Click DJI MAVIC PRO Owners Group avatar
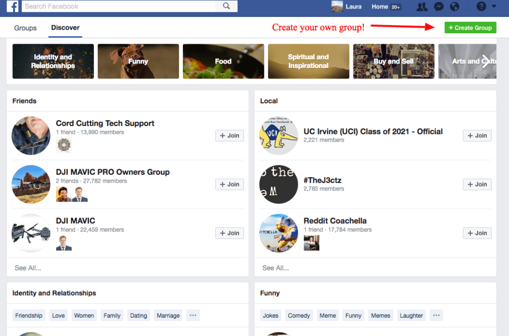The height and width of the screenshot is (336, 509). pos(31,184)
